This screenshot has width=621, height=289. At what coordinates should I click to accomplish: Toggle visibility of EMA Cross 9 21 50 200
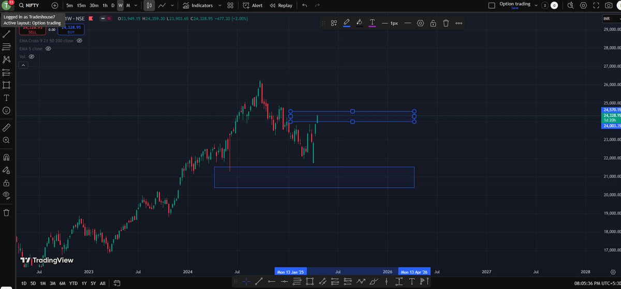79,40
